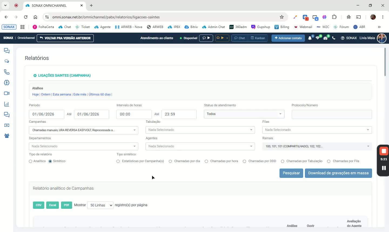Image resolution: width=389 pixels, height=232 pixels.
Task: Click the Pesquisar button
Action: tap(291, 173)
